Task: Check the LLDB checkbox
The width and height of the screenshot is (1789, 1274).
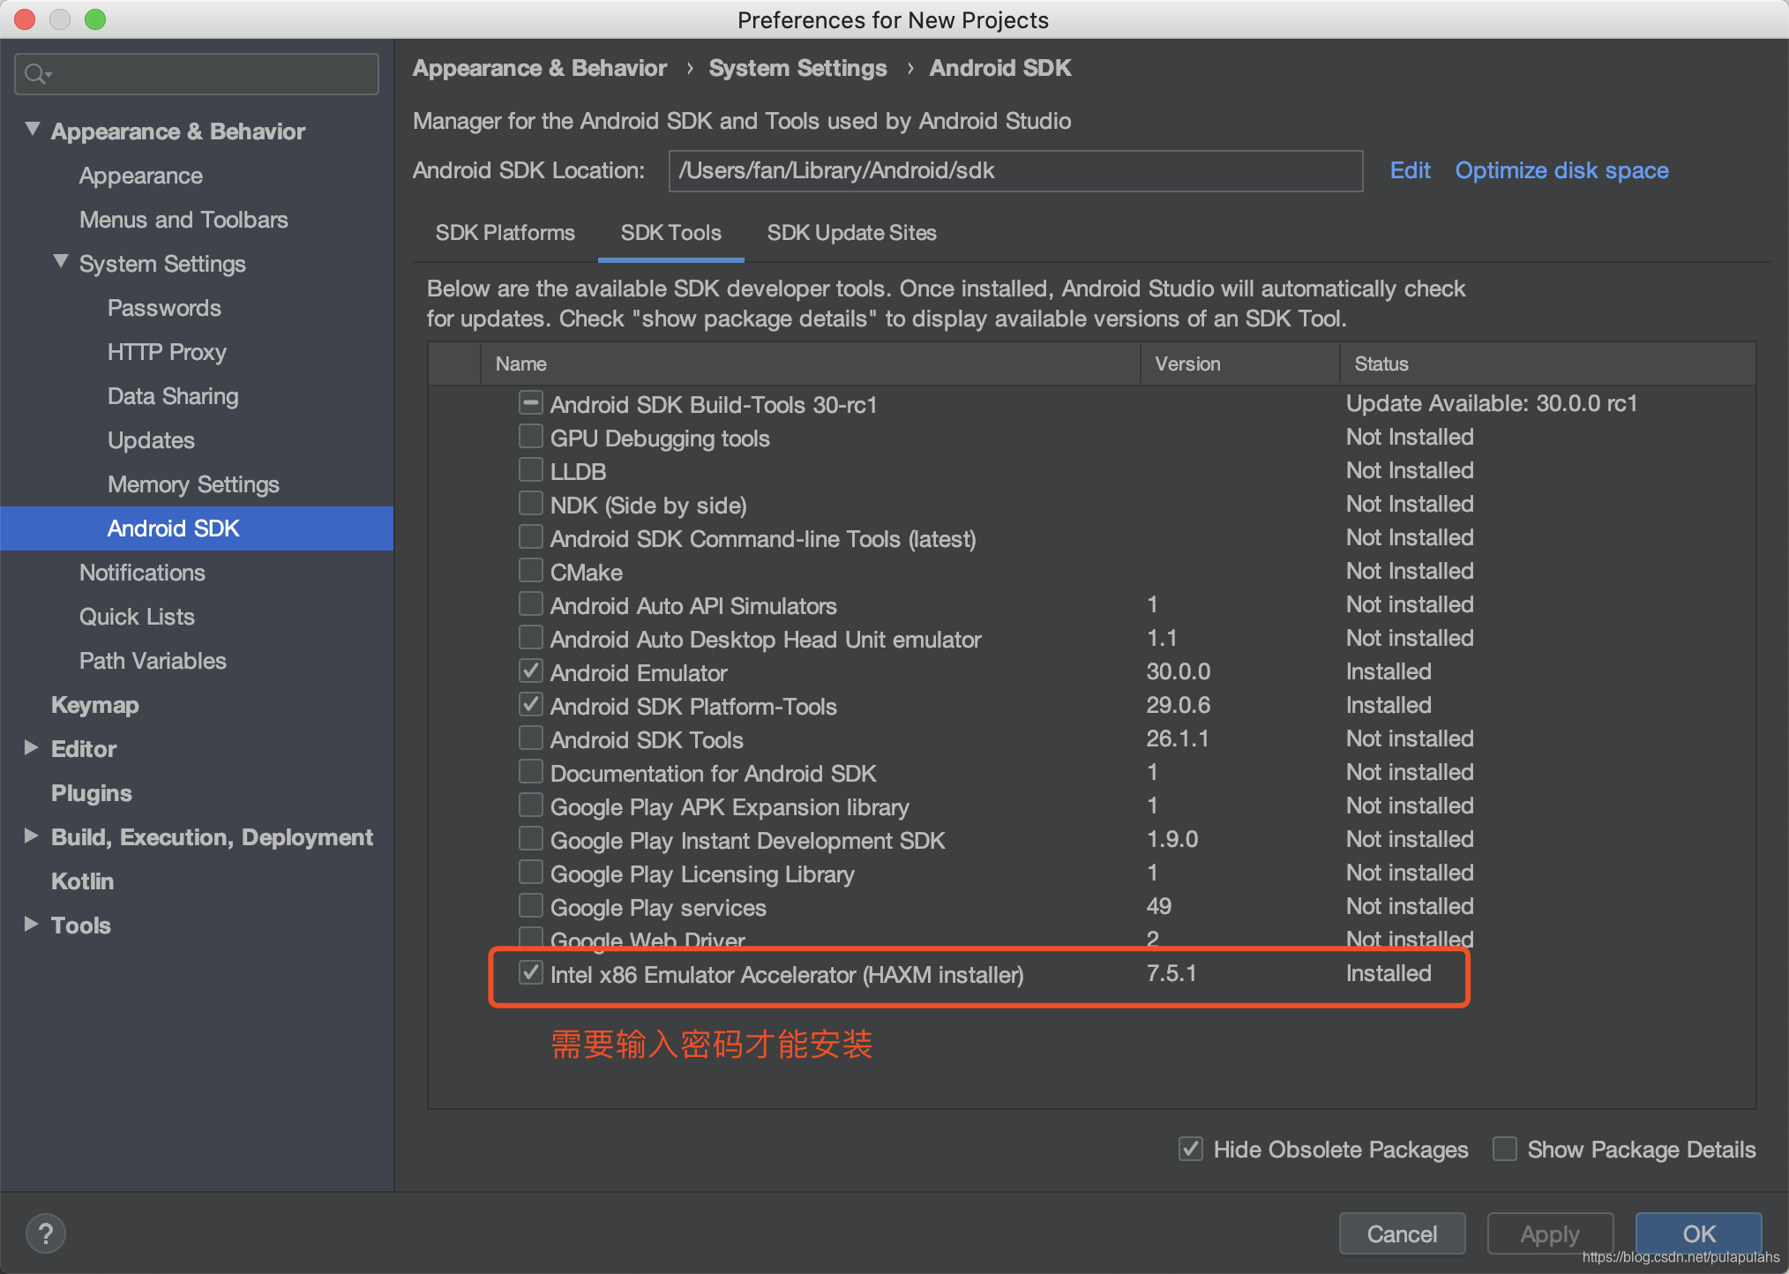Action: tap(530, 470)
